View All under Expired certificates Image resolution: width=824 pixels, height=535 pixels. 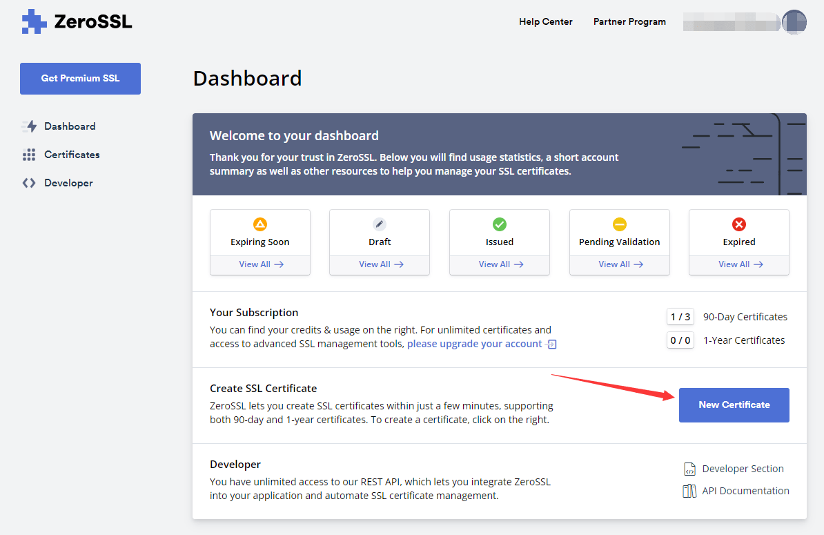tap(739, 264)
